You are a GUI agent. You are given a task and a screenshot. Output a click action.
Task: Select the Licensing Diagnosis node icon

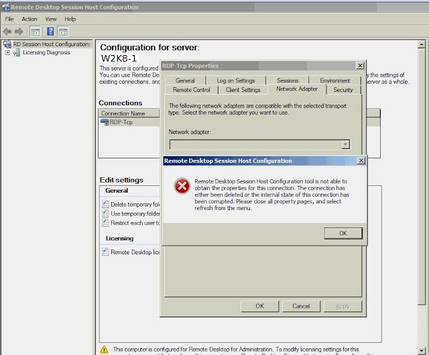[x=17, y=52]
